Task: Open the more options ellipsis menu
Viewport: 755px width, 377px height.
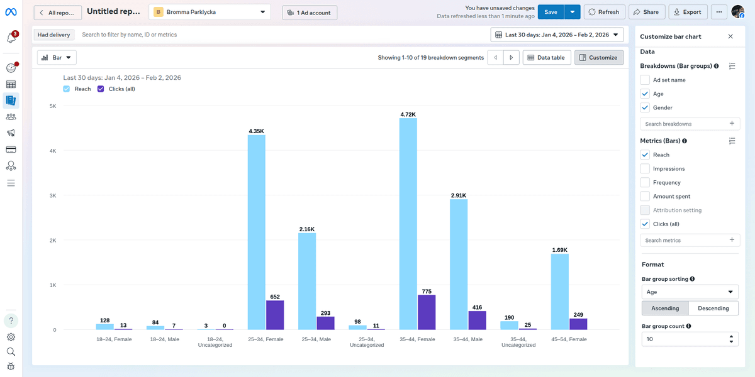Action: pyautogui.click(x=718, y=12)
